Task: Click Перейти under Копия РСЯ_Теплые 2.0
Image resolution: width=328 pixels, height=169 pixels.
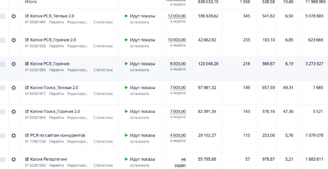Action: coord(57,22)
